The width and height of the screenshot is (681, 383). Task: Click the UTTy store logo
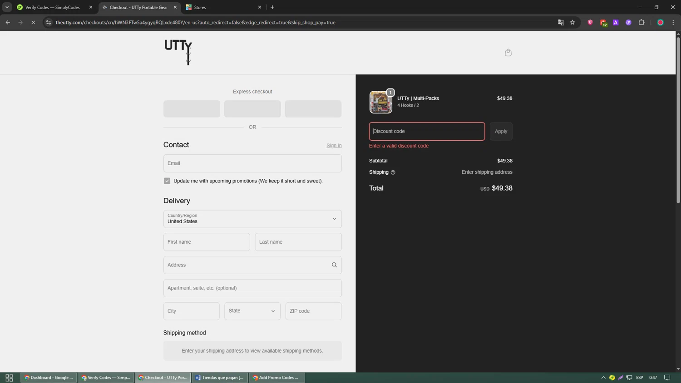pos(178,52)
